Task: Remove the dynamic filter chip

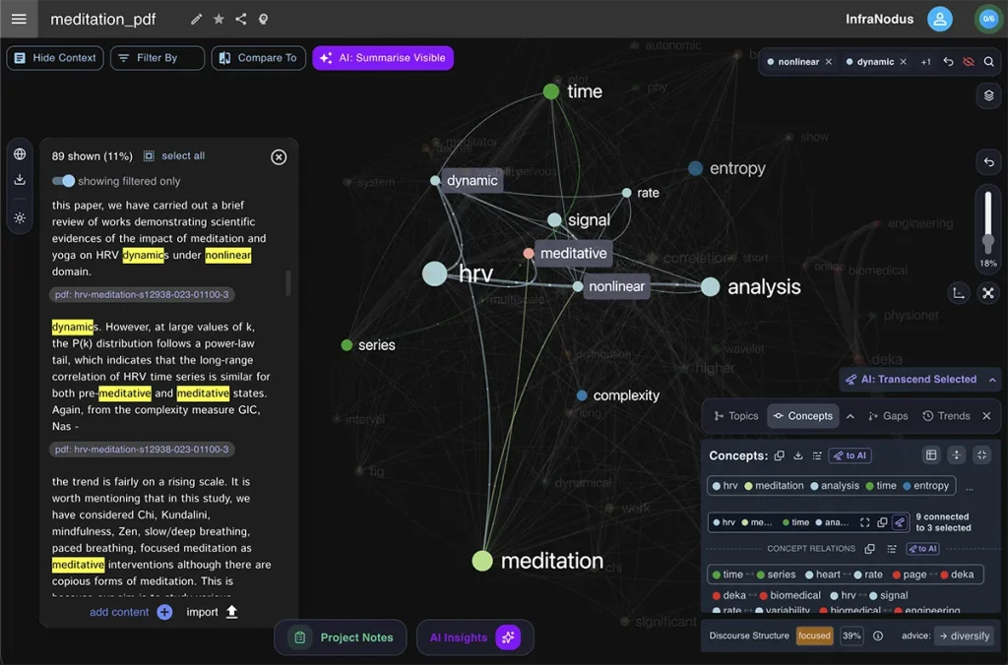Action: click(x=904, y=62)
